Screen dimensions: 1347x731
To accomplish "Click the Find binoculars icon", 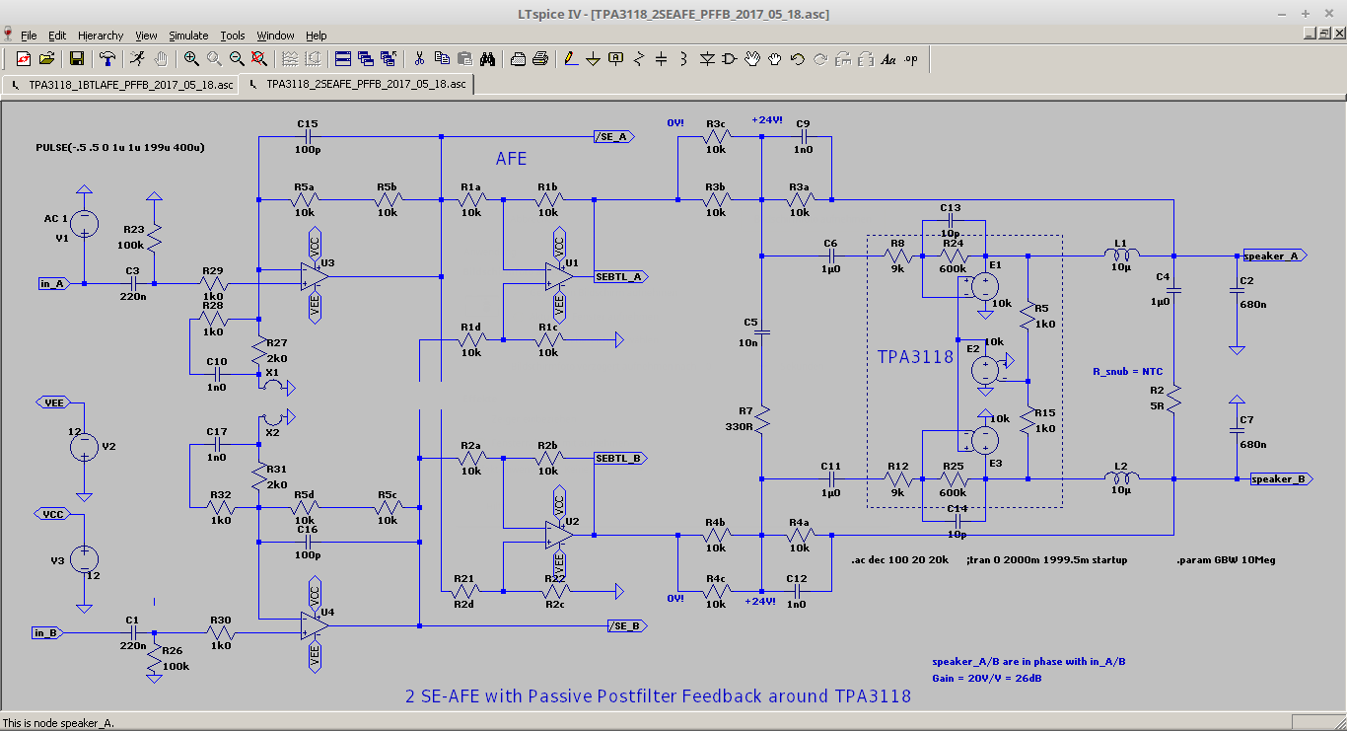I will tap(487, 59).
